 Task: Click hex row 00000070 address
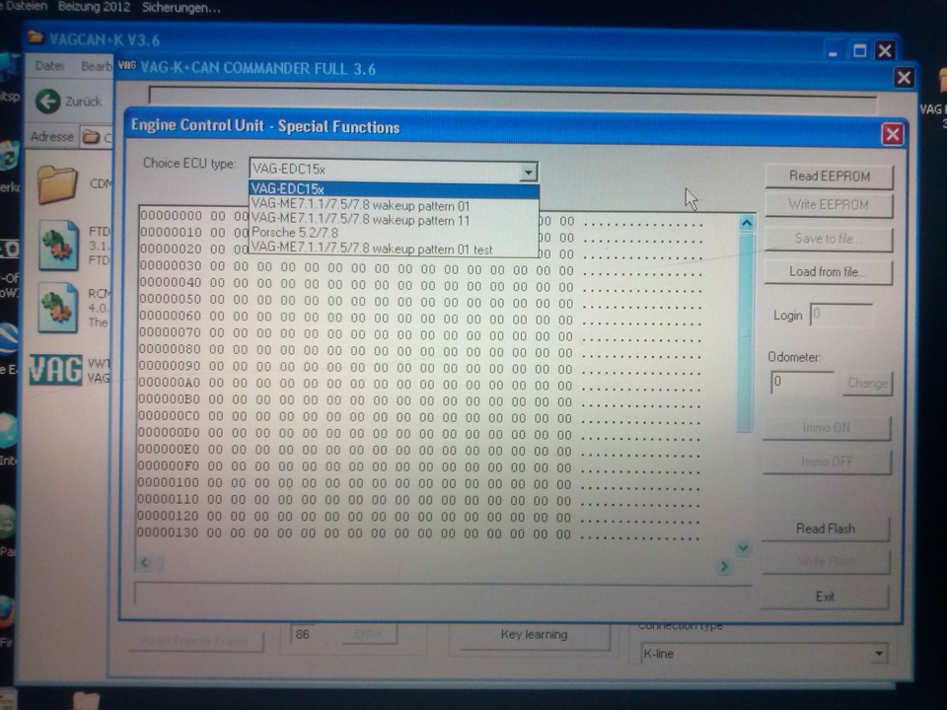[x=171, y=332]
